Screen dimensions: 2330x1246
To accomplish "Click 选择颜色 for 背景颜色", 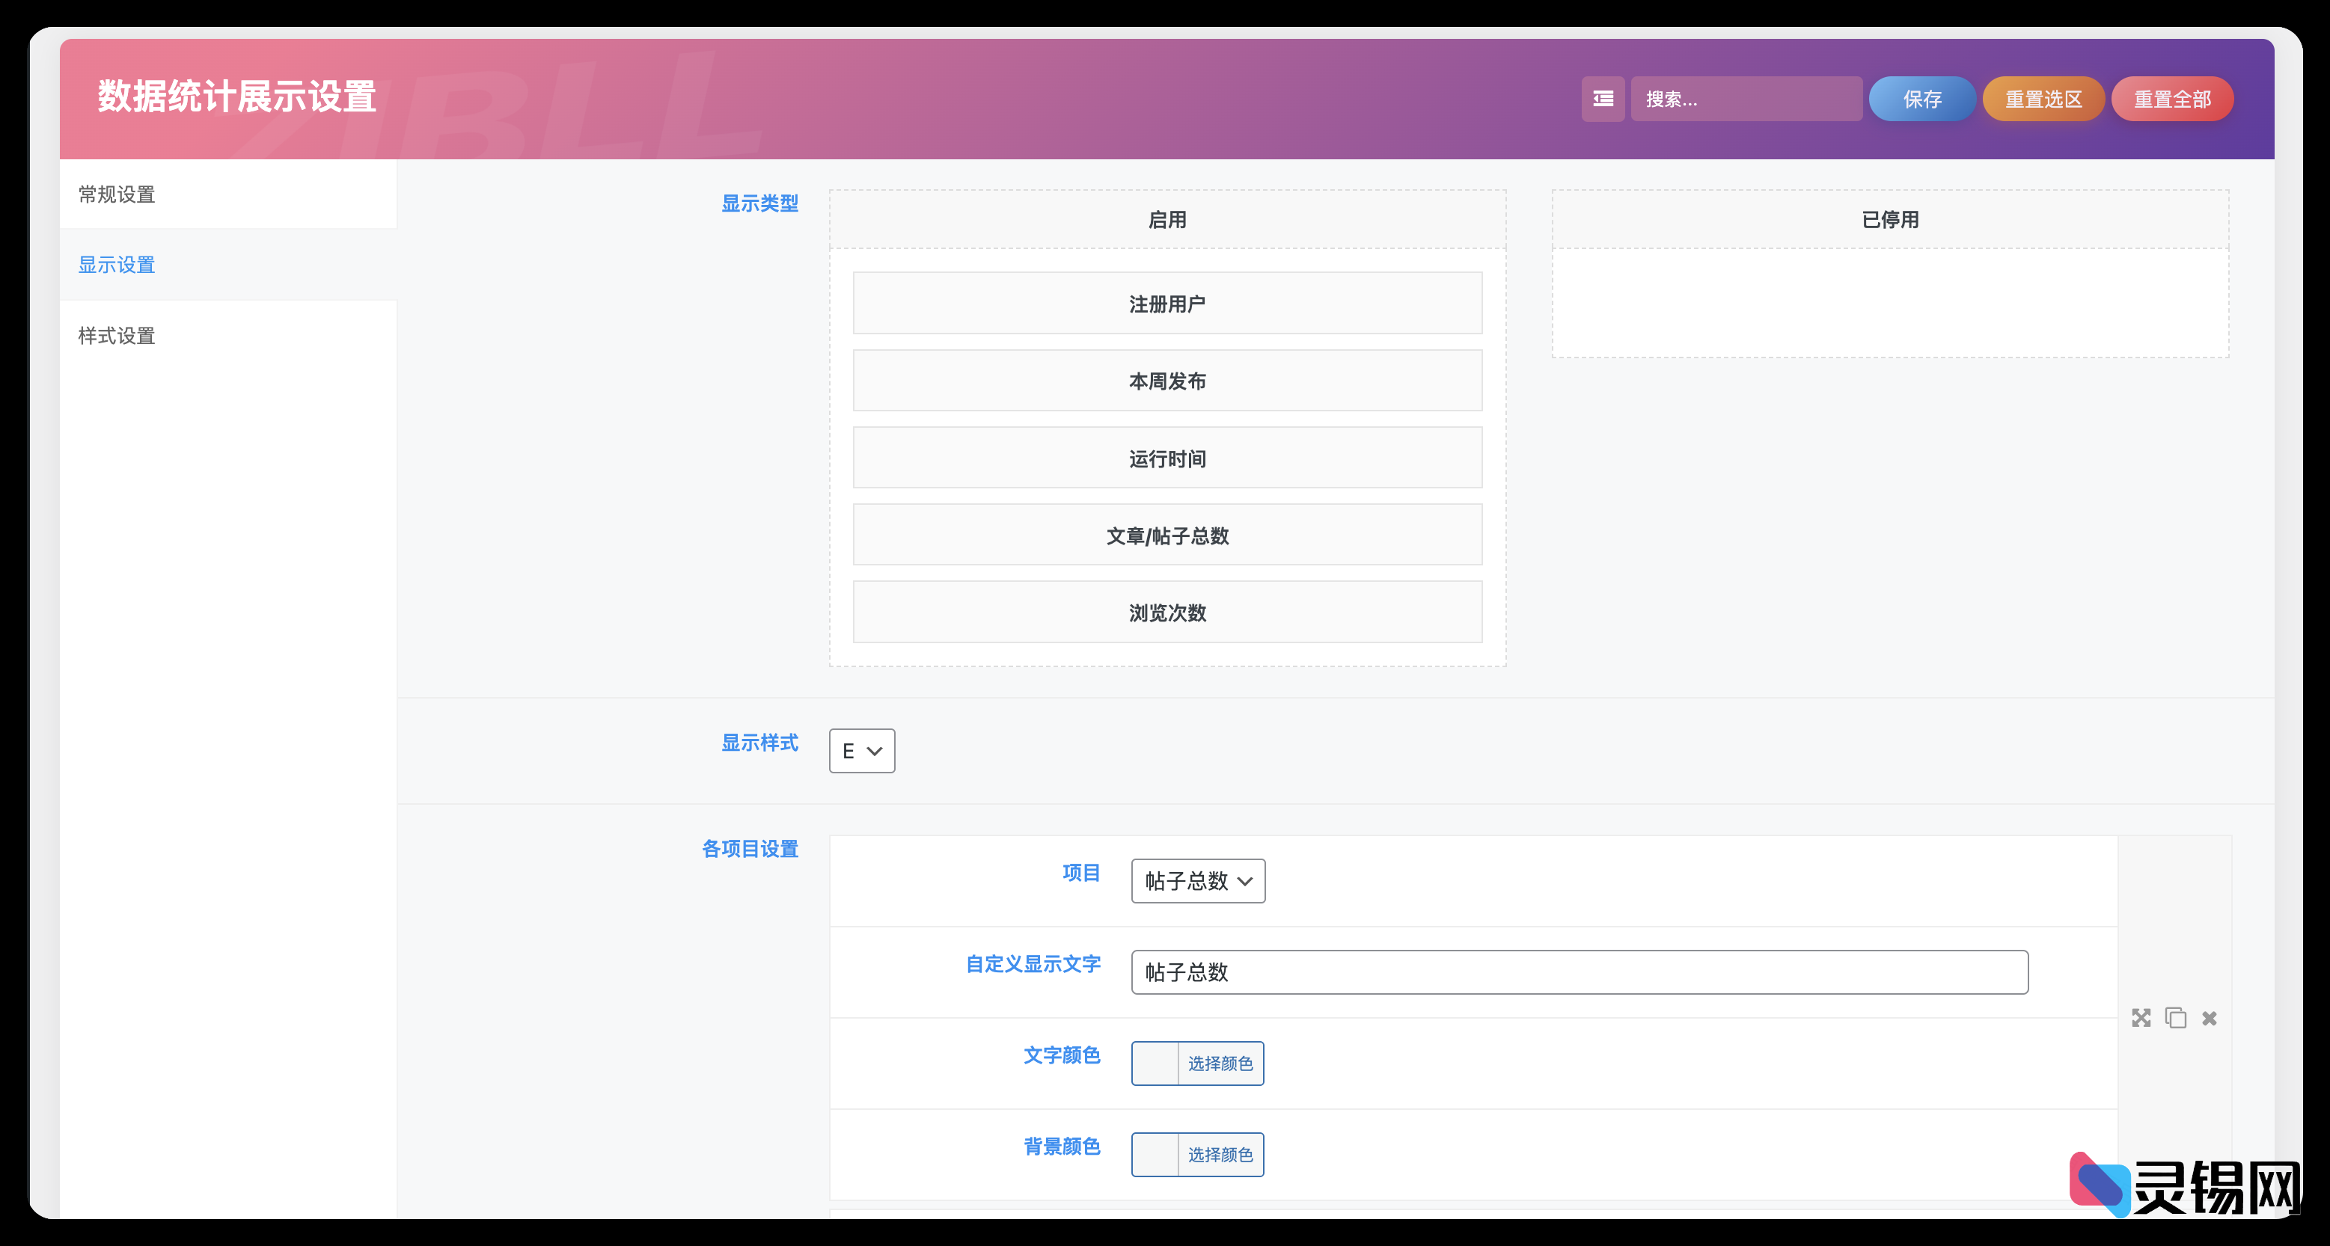I will click(1220, 1155).
